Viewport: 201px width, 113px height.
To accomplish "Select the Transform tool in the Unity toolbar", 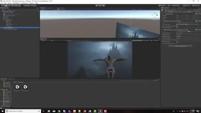I will (x=19, y=6).
